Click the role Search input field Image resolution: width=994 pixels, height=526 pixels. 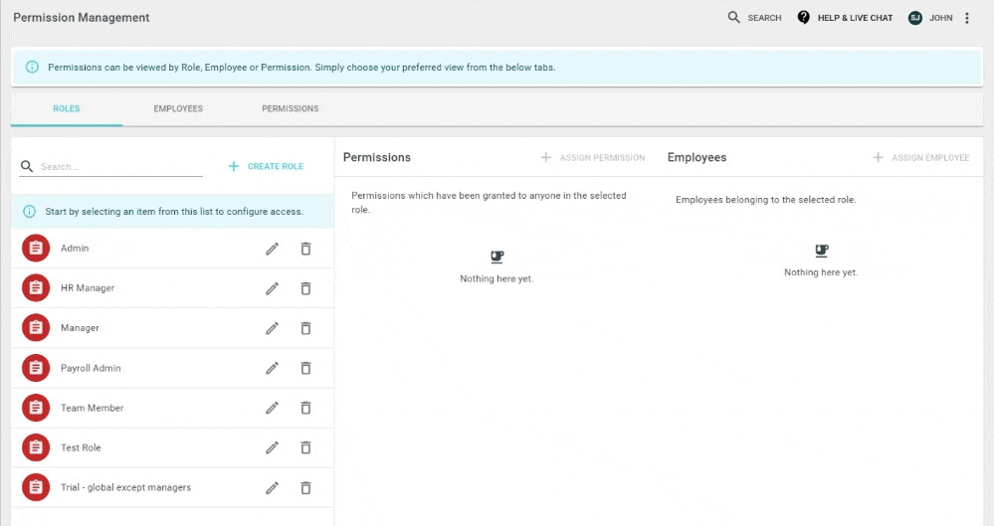click(x=120, y=167)
